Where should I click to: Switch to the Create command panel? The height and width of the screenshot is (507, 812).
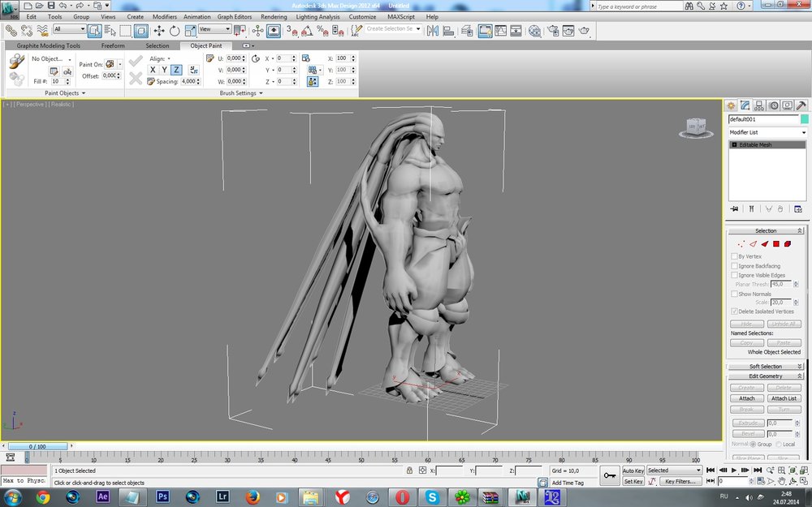[x=731, y=105]
